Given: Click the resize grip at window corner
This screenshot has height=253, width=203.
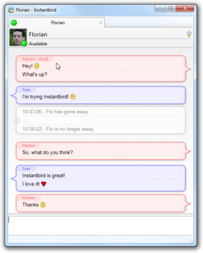Looking at the screenshot, I should [x=191, y=241].
